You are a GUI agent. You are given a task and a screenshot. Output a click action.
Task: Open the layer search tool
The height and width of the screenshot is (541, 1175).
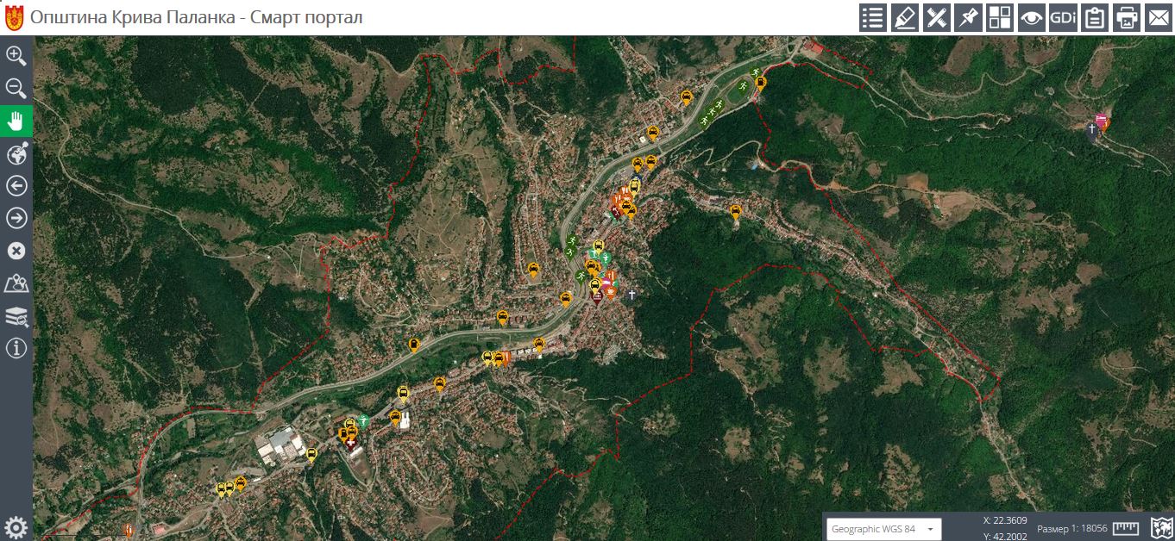(16, 316)
